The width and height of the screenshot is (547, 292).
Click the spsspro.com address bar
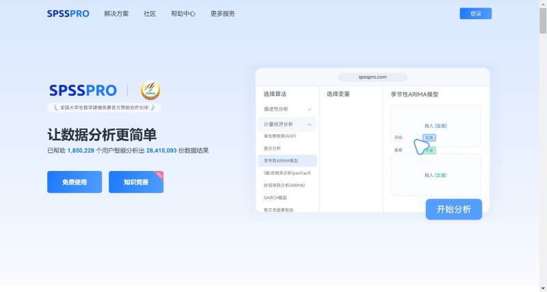coord(373,77)
